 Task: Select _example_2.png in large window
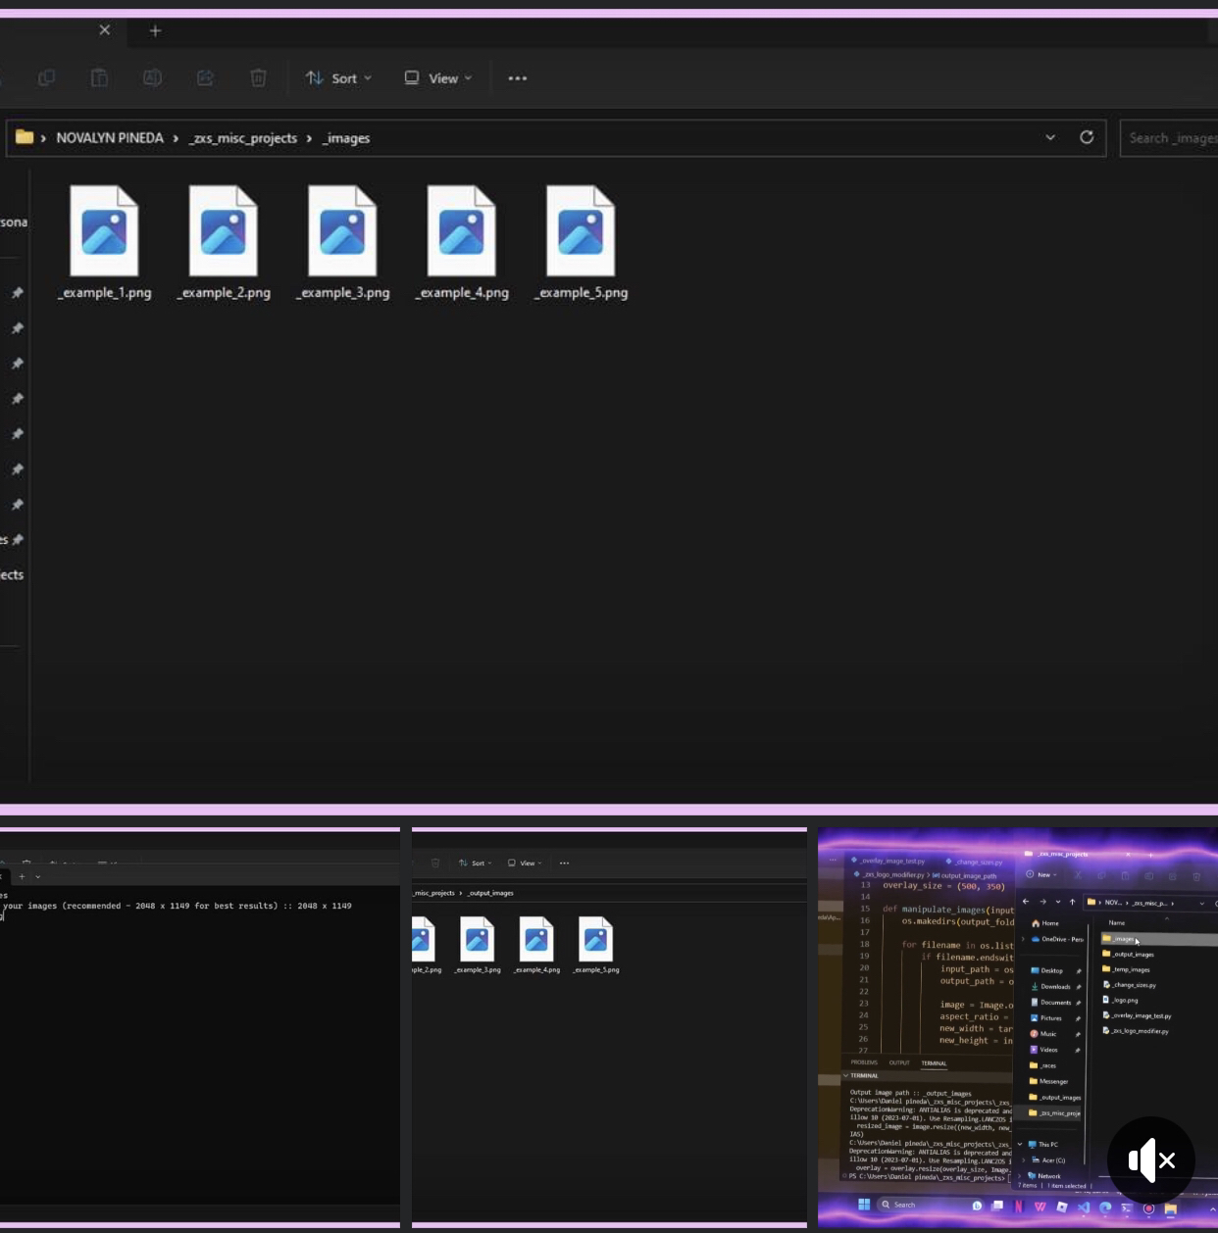pyautogui.click(x=224, y=243)
